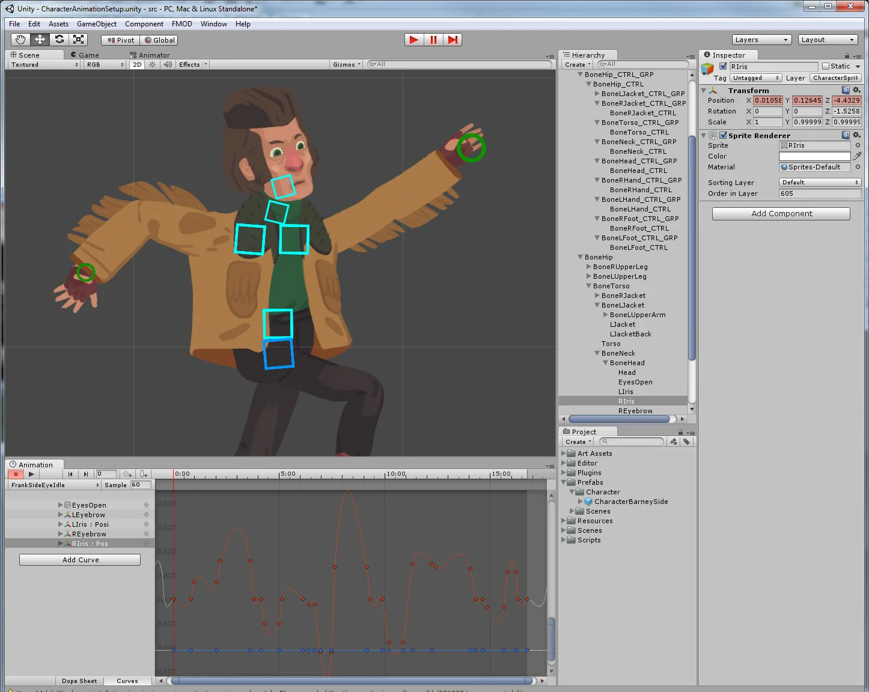Pick a color with the eyedropper icon
Viewport: 869px width, 692px height.
tap(857, 156)
